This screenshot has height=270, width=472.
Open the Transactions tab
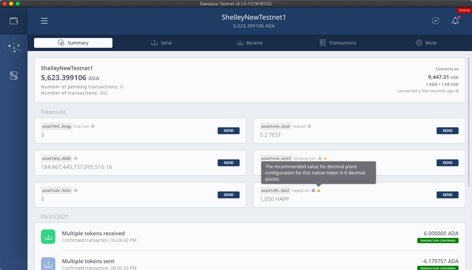(338, 43)
